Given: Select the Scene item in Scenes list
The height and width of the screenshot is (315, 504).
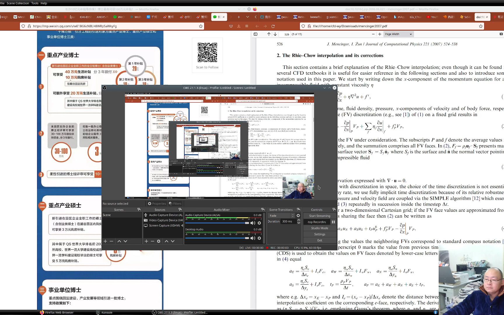Looking at the screenshot, I should [x=122, y=215].
